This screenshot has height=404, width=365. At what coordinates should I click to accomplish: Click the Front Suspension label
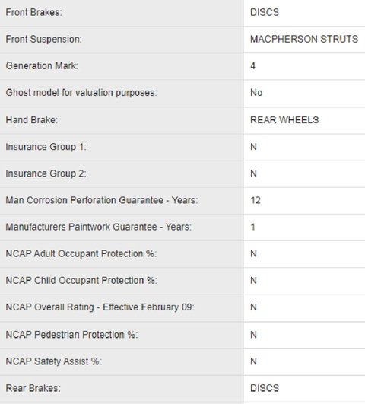43,39
